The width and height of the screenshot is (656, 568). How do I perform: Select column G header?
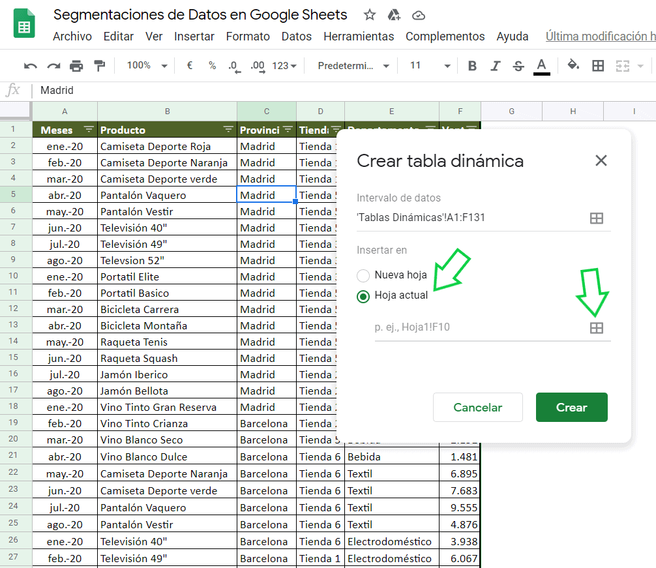(x=511, y=112)
